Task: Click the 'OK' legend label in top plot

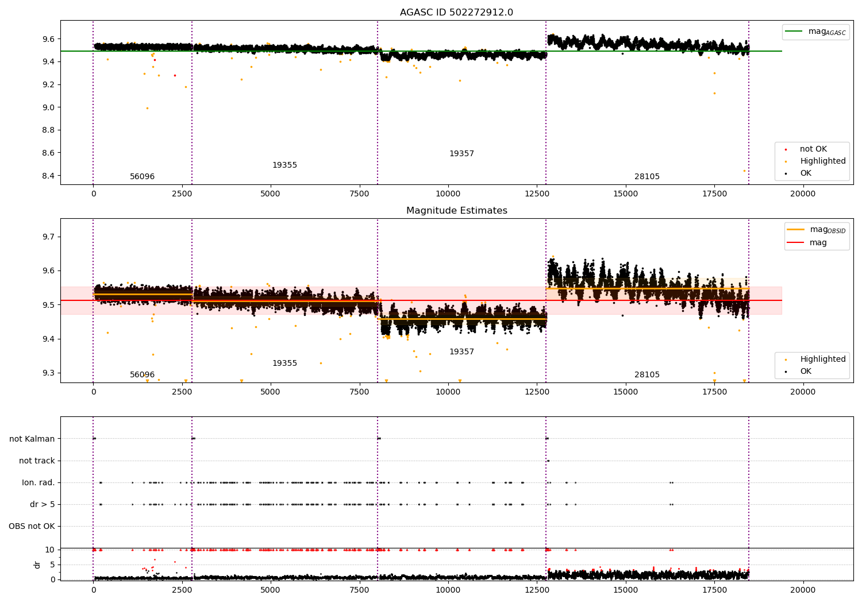Action: (x=806, y=173)
